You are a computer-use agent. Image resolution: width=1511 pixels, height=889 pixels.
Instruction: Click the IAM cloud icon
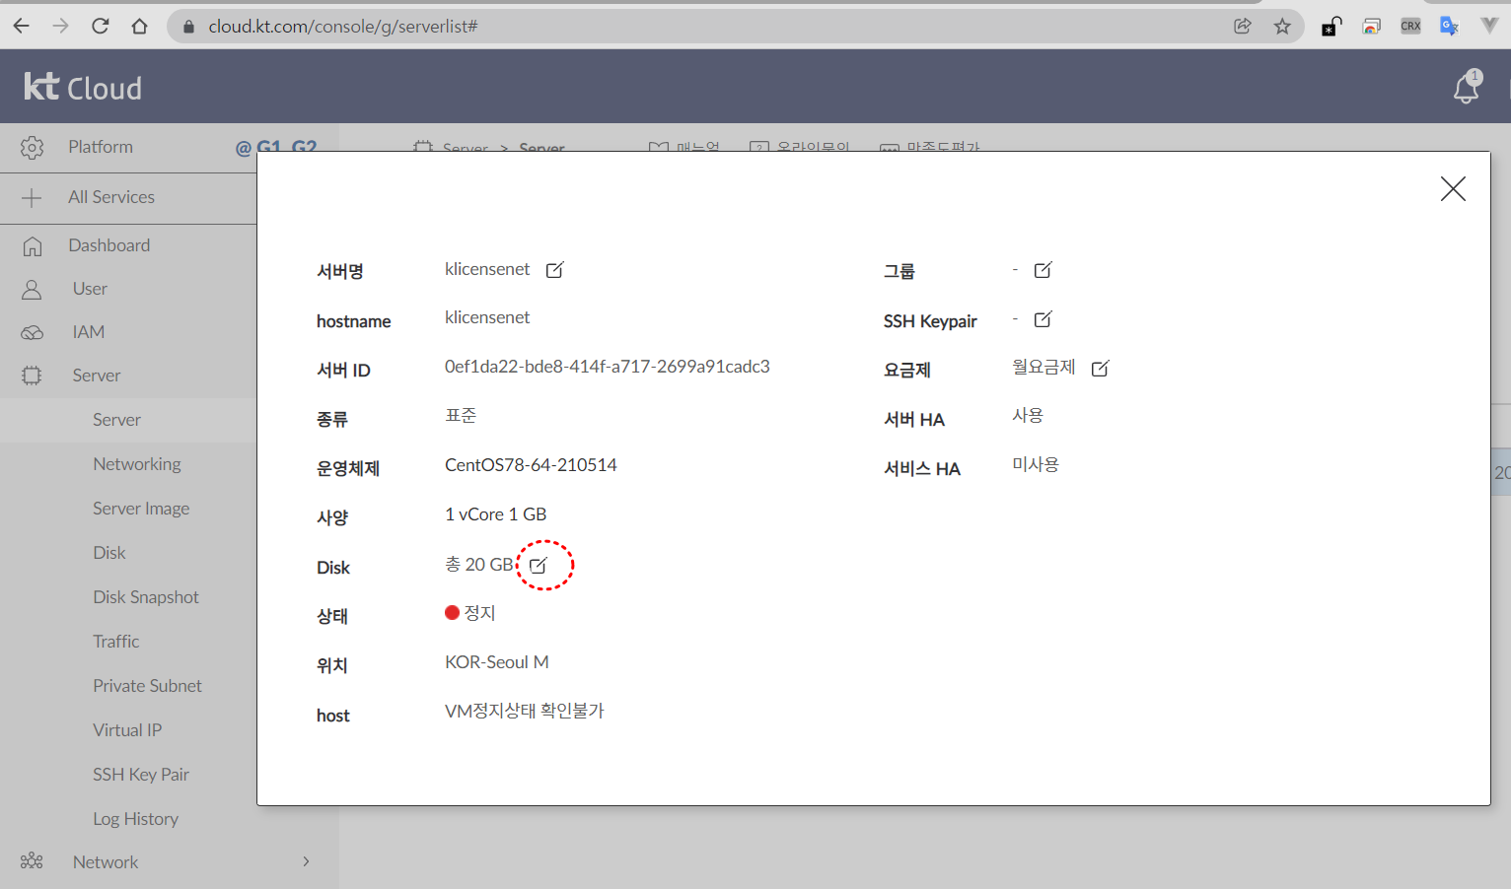(x=32, y=333)
